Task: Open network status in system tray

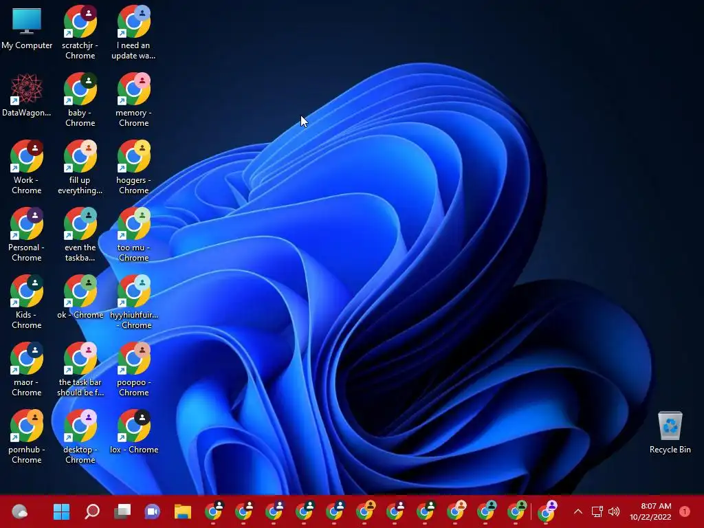Action: (597, 511)
